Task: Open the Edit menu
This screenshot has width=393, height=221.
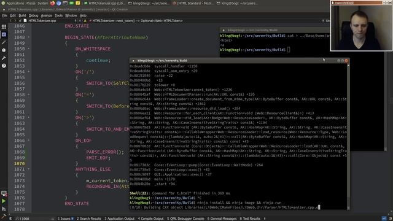Action: click(x=13, y=15)
